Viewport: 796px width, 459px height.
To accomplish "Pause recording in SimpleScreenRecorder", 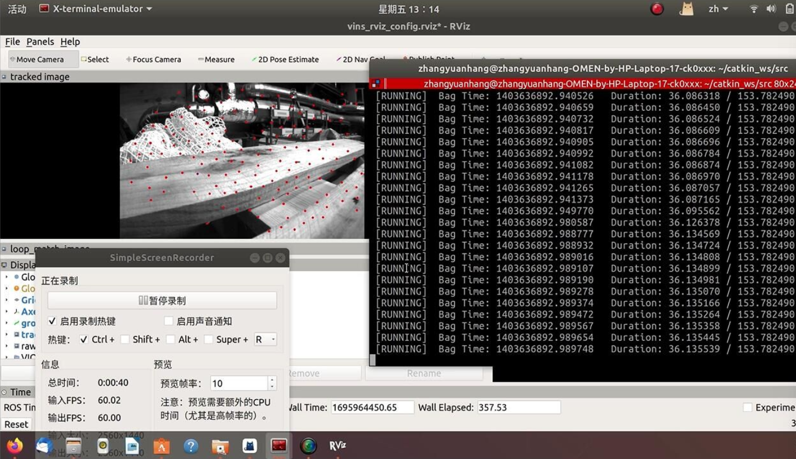I will (x=162, y=301).
